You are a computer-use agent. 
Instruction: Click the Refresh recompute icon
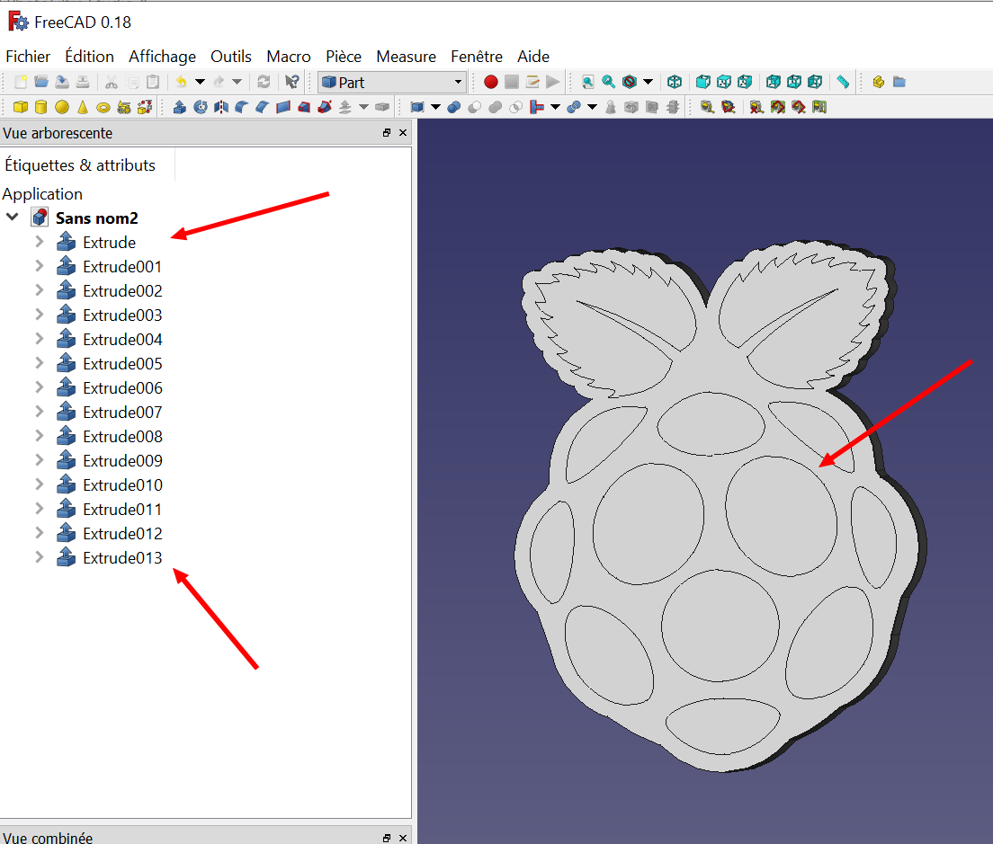(x=264, y=83)
